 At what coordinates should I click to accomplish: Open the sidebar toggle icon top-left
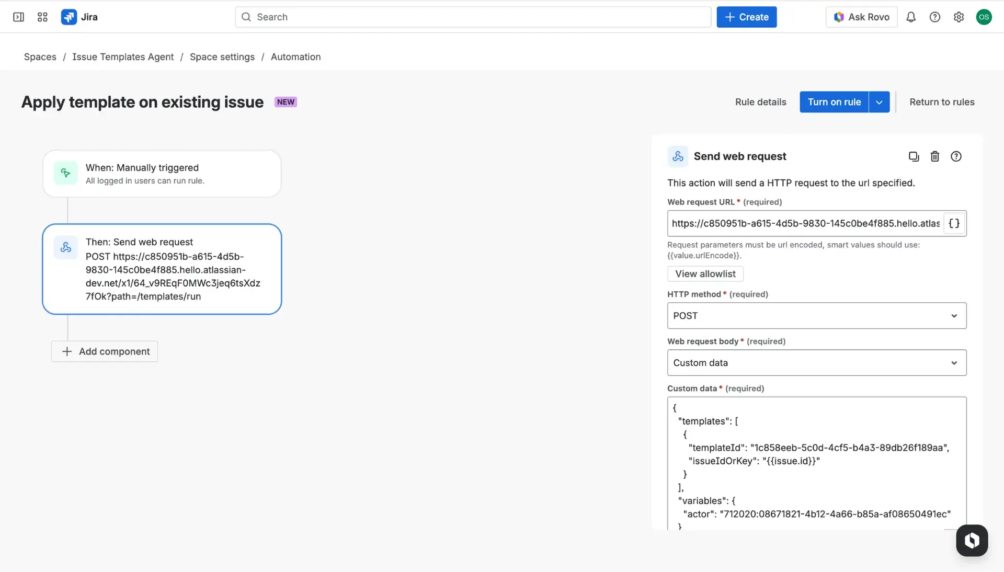click(18, 17)
